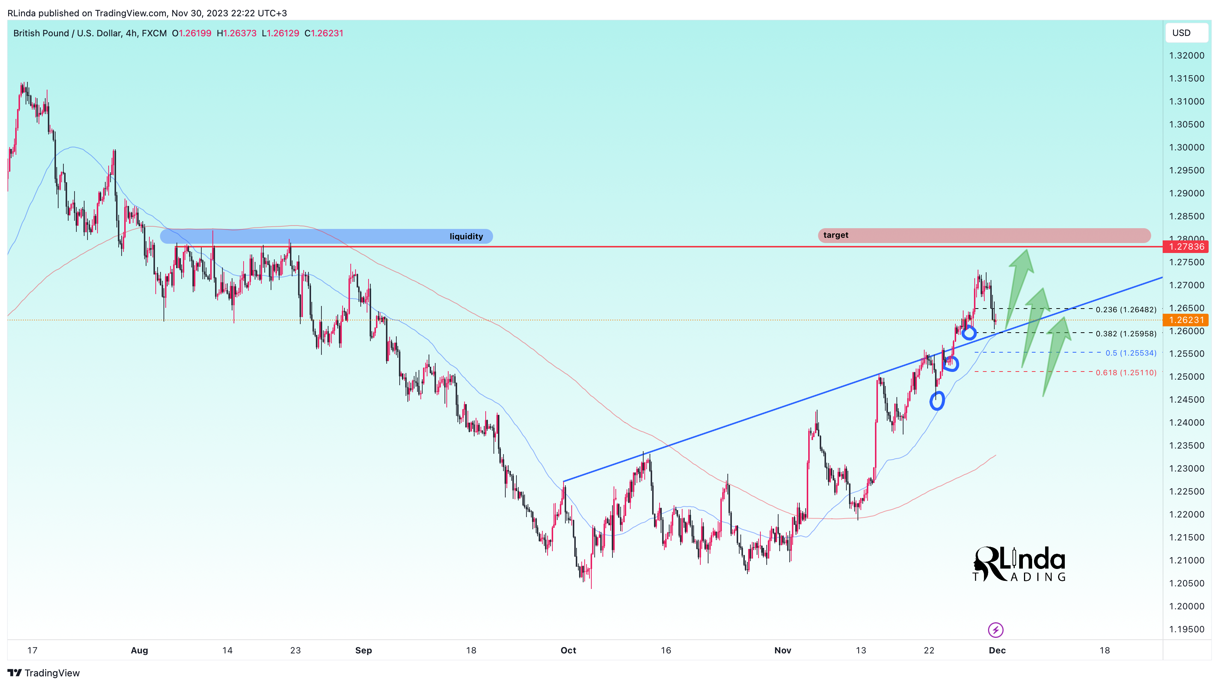The width and height of the screenshot is (1219, 686).
Task: Click the Oct date axis label
Action: coord(568,650)
